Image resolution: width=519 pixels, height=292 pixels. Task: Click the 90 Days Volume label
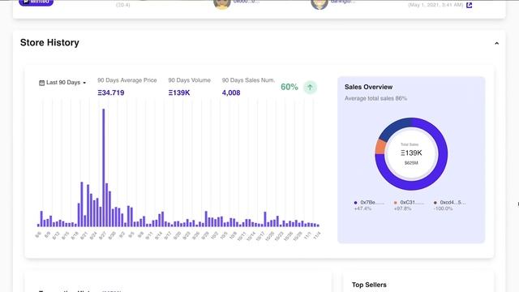[189, 80]
